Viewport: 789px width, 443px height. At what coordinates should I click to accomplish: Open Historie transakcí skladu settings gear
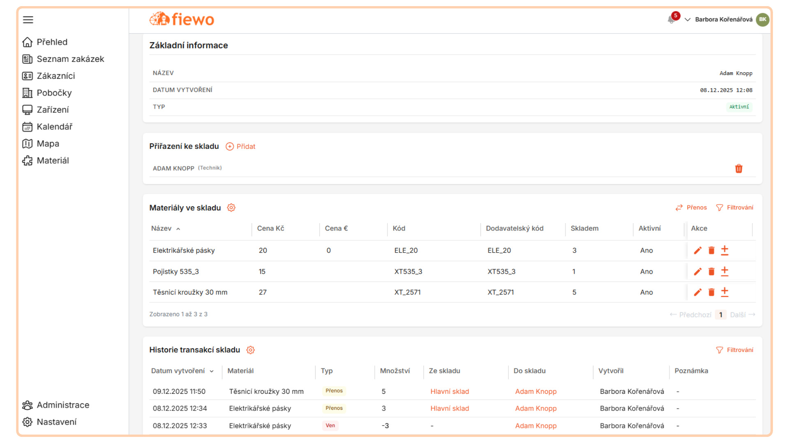coord(250,350)
